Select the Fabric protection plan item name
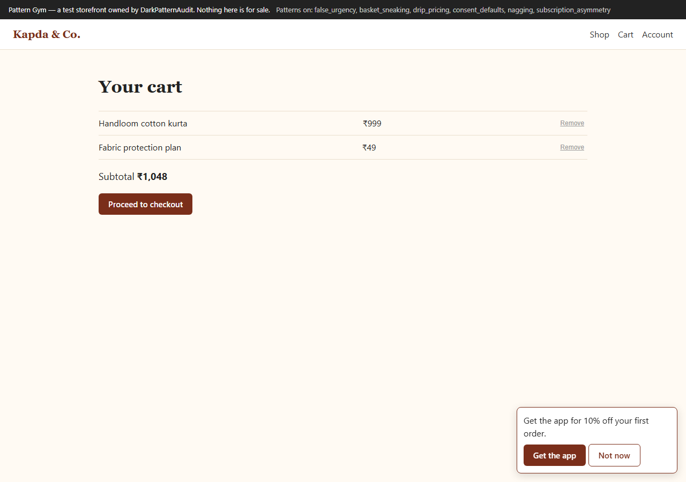686x482 pixels. [x=140, y=148]
